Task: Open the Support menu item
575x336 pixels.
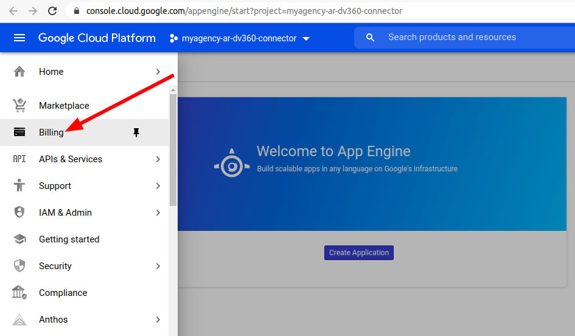Action: tap(85, 185)
